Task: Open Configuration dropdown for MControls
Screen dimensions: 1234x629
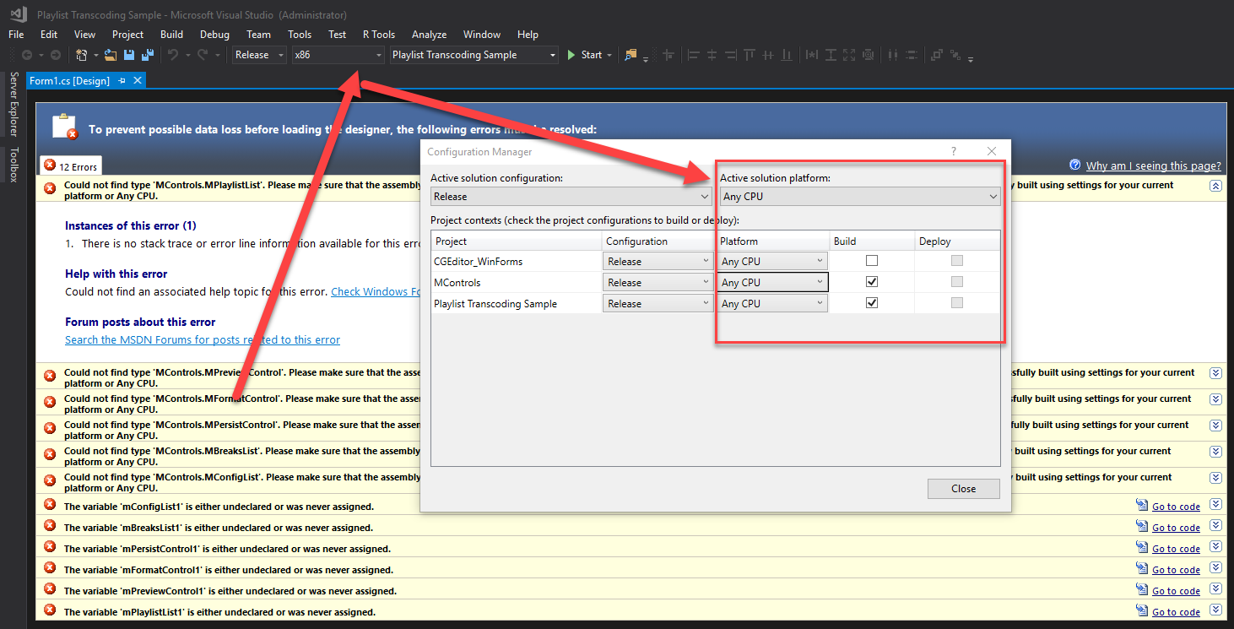Action: pyautogui.click(x=658, y=282)
